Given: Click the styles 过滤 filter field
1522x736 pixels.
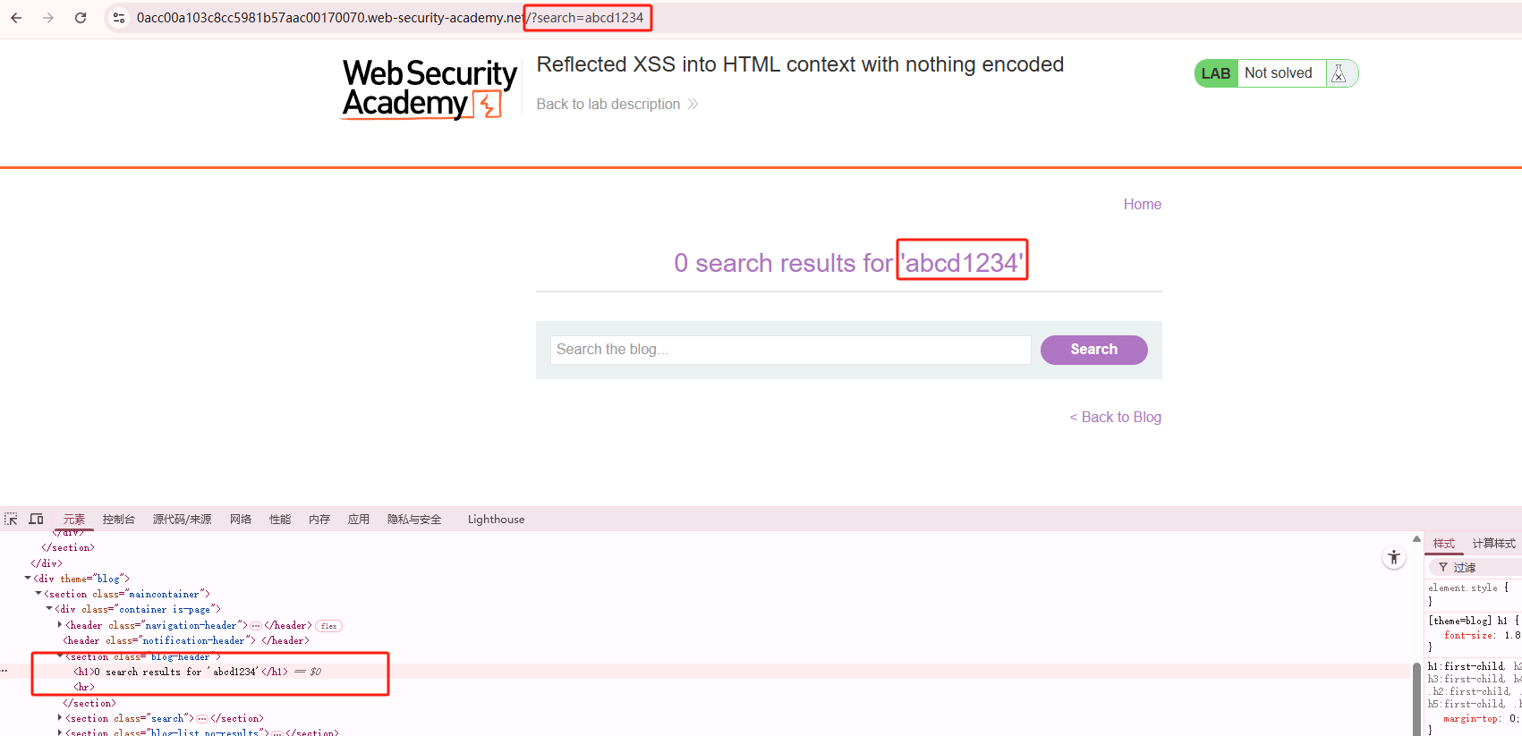Looking at the screenshot, I should click(x=1477, y=567).
